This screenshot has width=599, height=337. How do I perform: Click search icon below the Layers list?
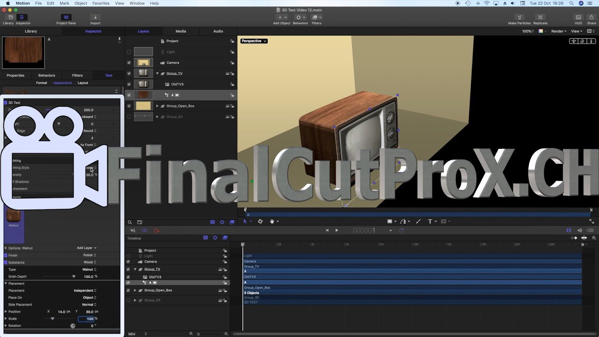pos(130,222)
